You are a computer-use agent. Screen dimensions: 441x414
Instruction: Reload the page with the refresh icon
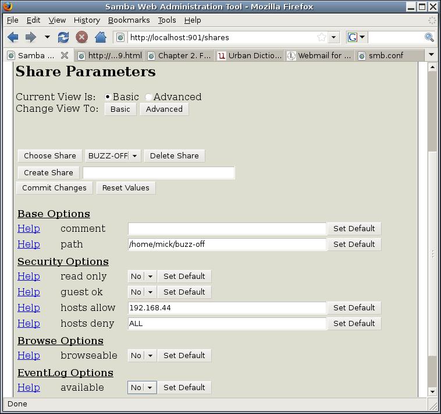[x=63, y=37]
